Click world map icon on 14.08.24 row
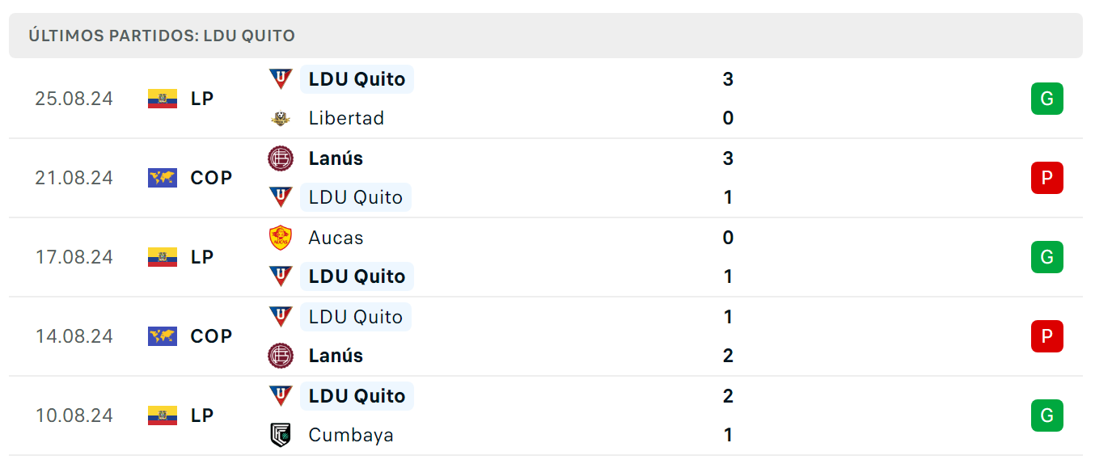Image resolution: width=1095 pixels, height=464 pixels. coord(163,336)
